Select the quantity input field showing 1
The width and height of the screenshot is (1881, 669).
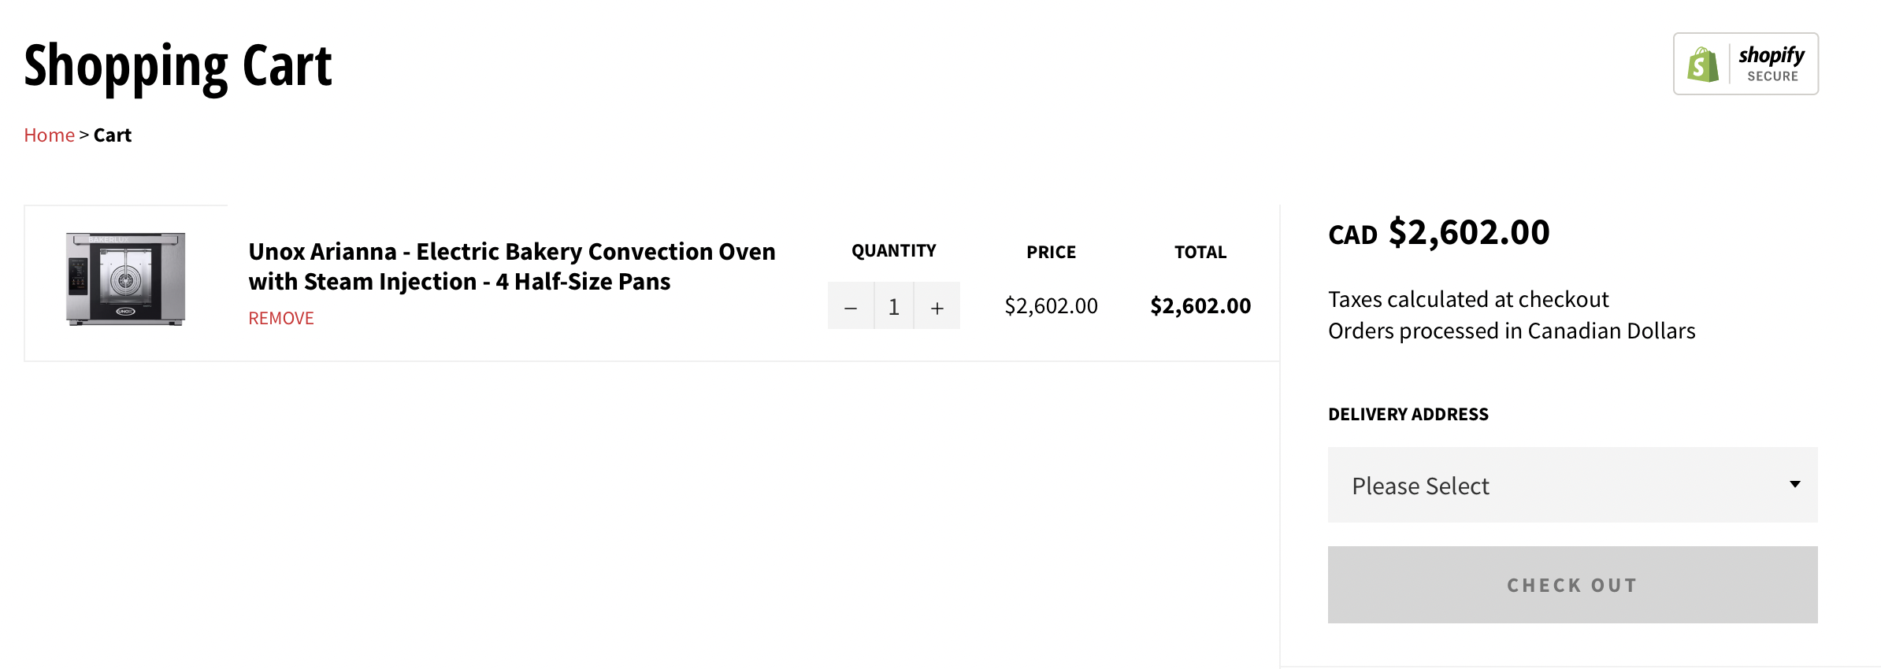(x=894, y=306)
